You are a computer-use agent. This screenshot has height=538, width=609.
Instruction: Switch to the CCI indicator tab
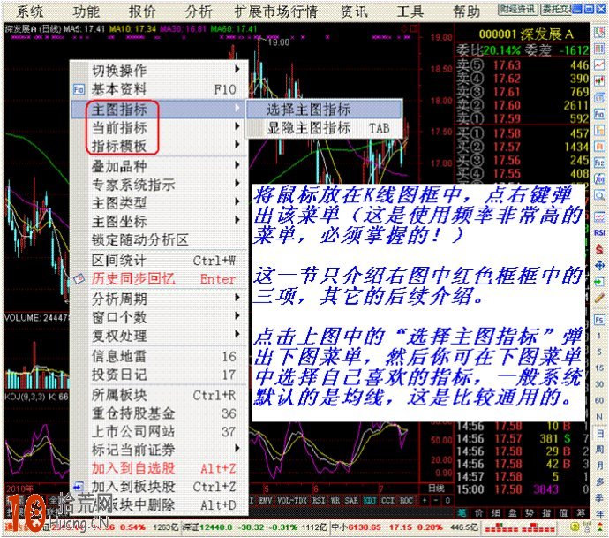(x=387, y=500)
